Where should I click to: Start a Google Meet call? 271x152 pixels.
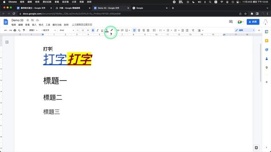point(241,22)
